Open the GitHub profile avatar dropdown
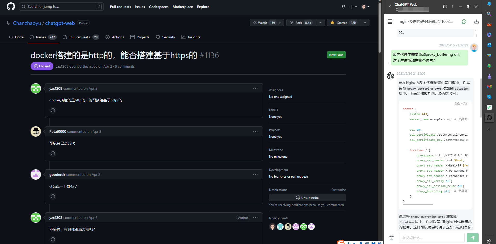The height and width of the screenshot is (244, 496). click(x=365, y=7)
